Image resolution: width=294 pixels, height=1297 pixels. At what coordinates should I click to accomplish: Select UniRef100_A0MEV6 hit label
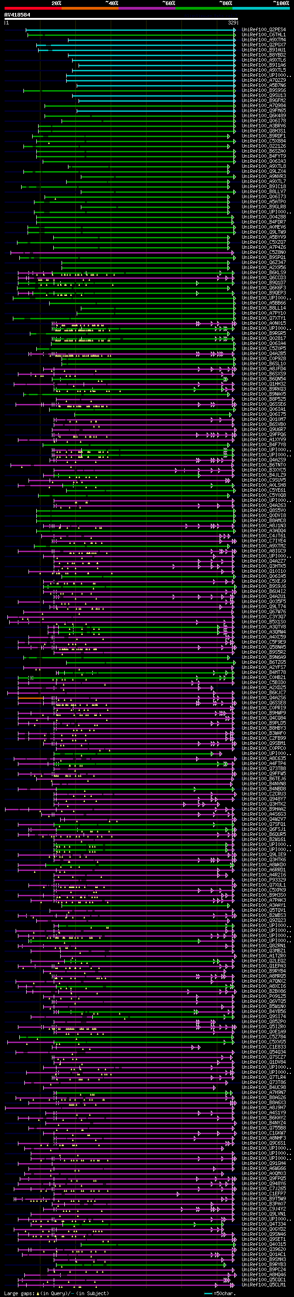(264, 227)
